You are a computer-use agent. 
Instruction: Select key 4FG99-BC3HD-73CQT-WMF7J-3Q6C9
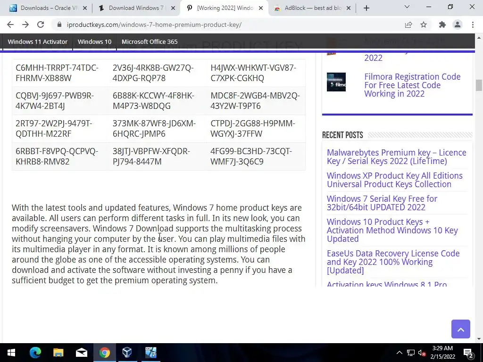click(251, 156)
